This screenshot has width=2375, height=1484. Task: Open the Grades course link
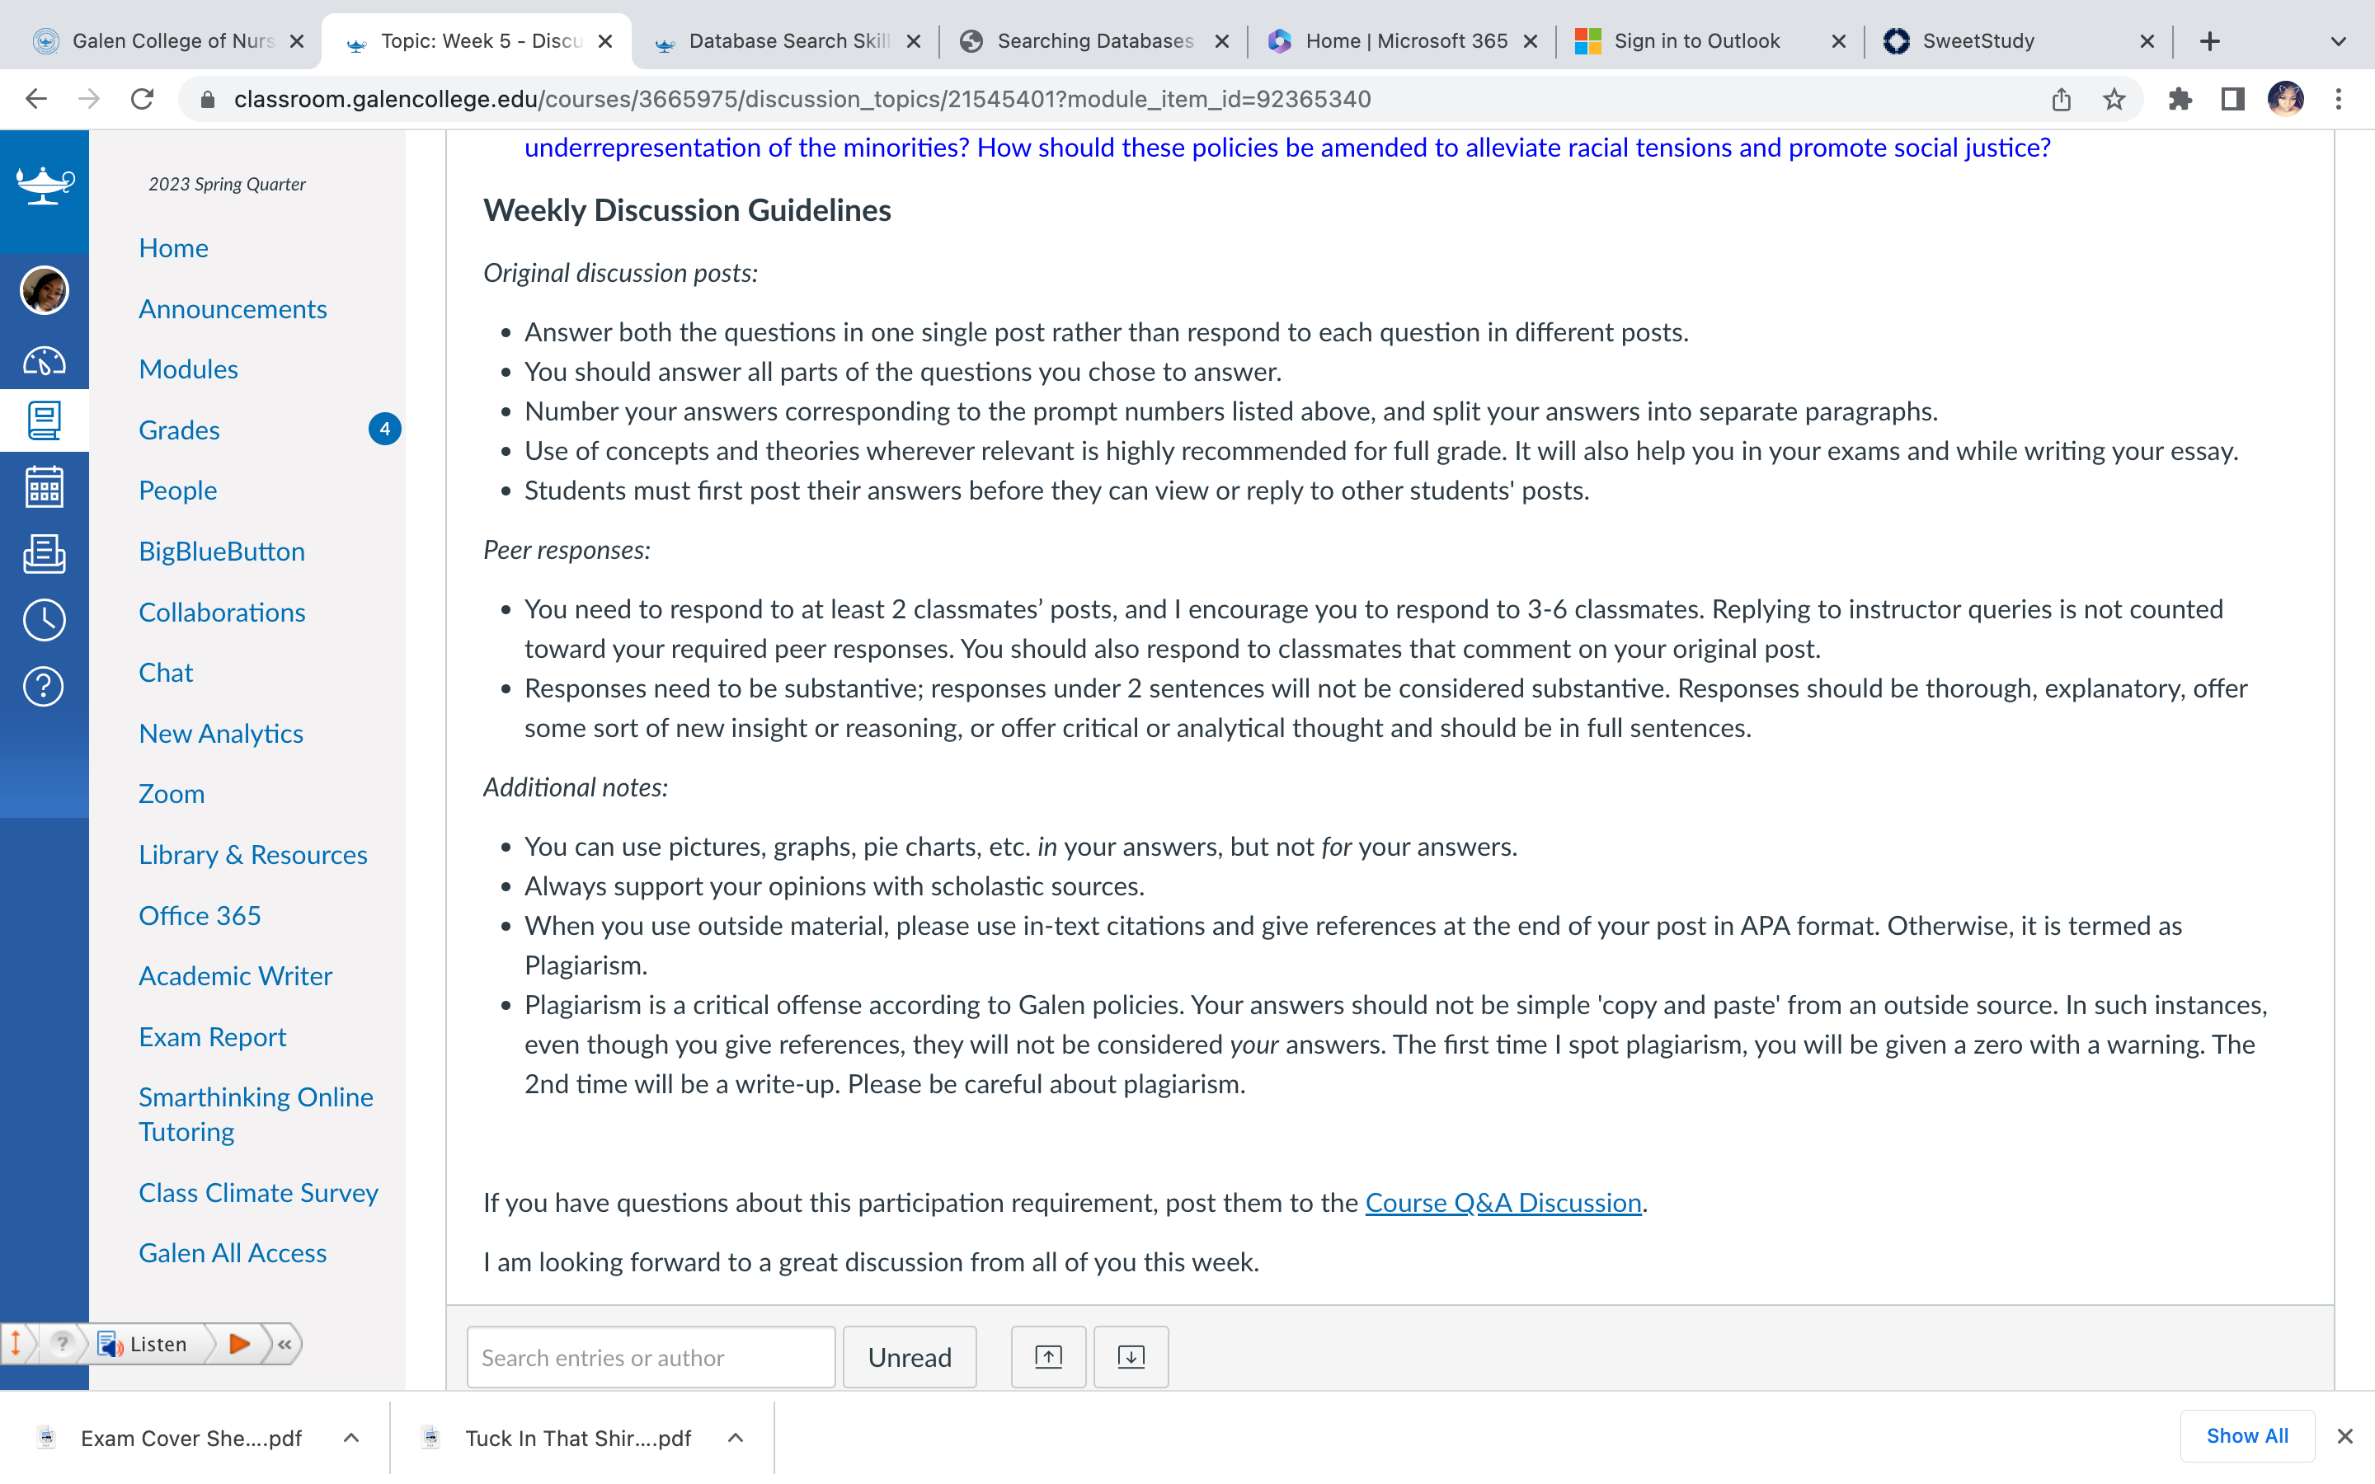click(179, 430)
